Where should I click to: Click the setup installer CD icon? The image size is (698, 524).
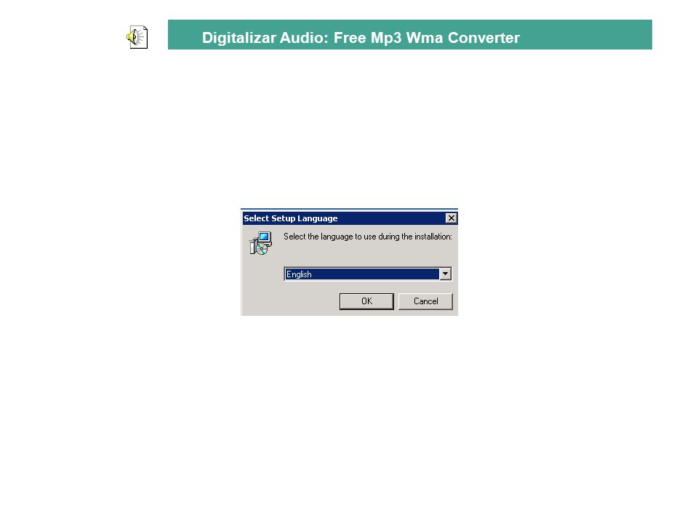[x=261, y=243]
